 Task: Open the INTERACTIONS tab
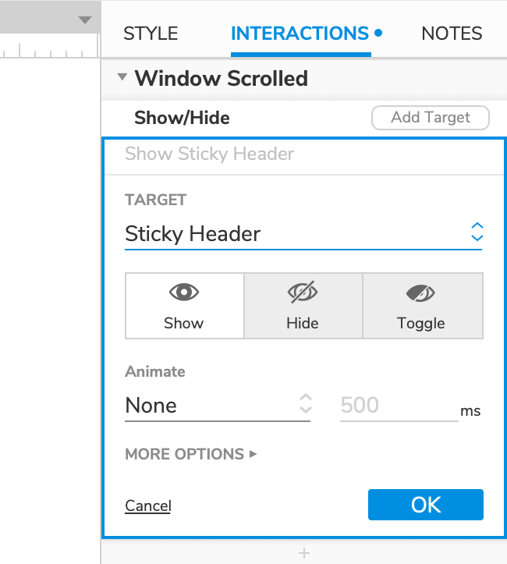click(x=300, y=34)
